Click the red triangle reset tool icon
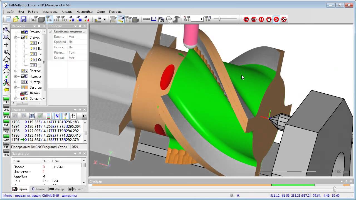Screen dimensions: 356x200 point(87,19)
